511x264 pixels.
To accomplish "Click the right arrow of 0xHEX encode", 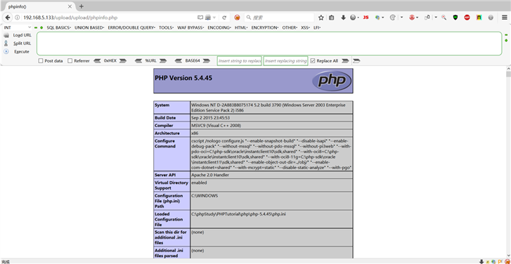I will click(122, 61).
